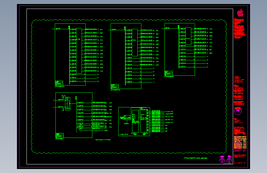
Task: Select the left magenta north arrow symbol
Action: 222,160
